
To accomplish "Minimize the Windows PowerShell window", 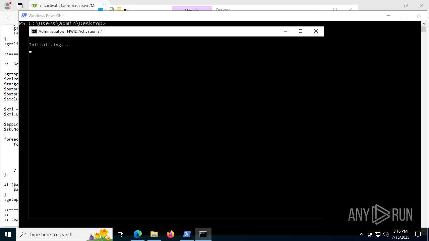I will tap(388, 15).
